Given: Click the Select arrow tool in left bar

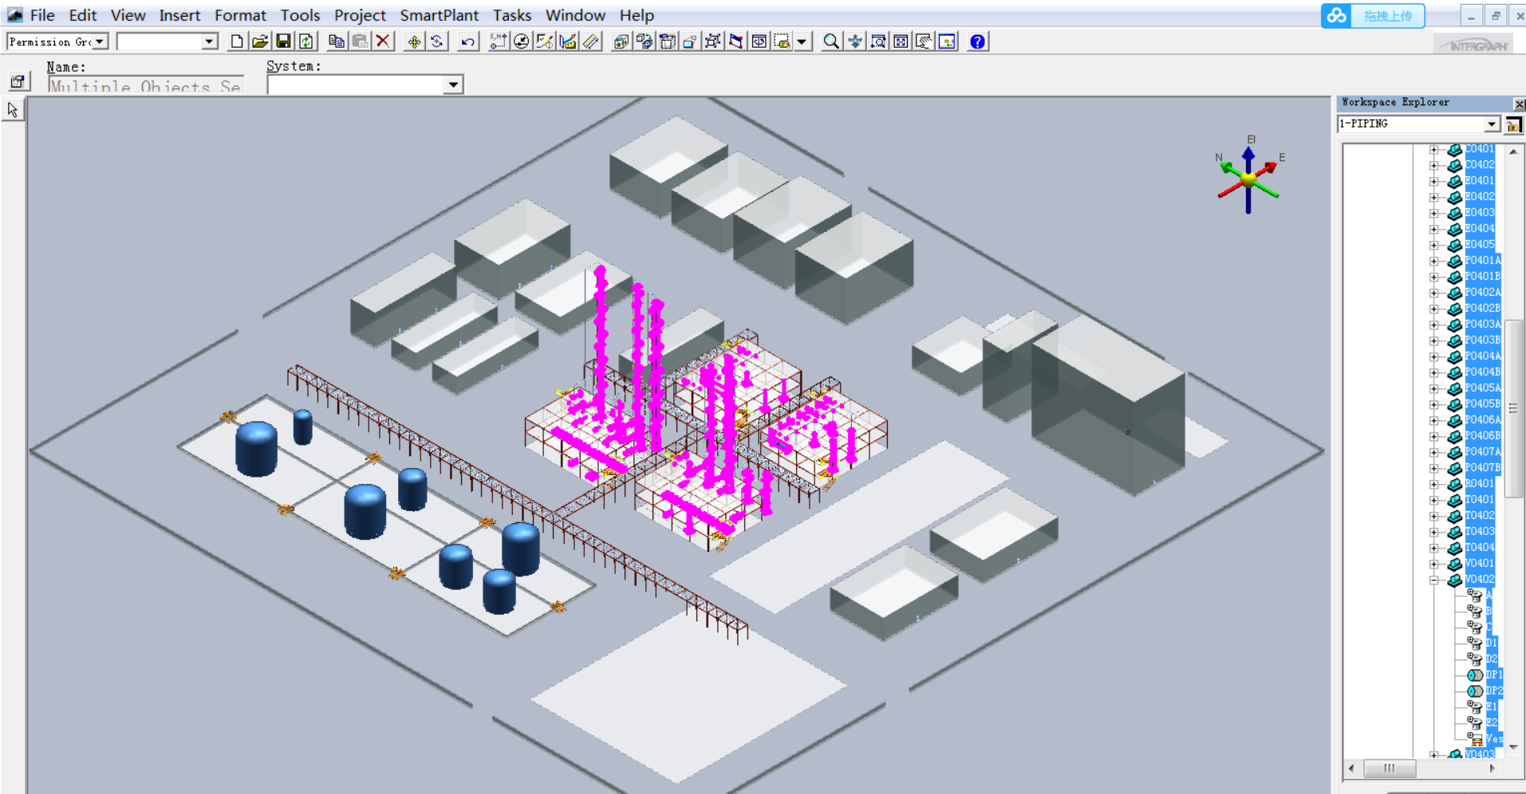Looking at the screenshot, I should coord(13,110).
